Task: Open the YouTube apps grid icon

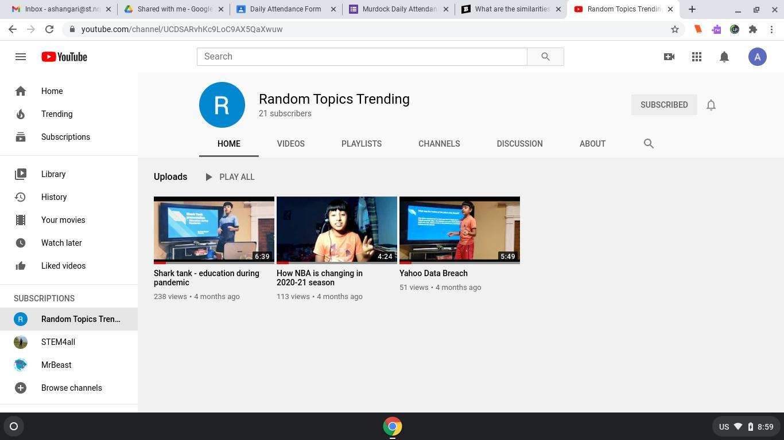Action: pos(696,57)
